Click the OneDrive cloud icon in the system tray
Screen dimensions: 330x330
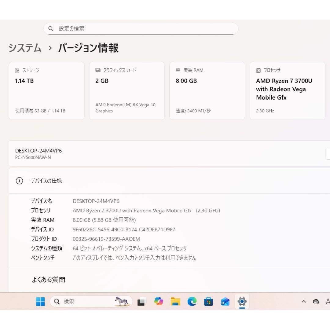pos(316,302)
